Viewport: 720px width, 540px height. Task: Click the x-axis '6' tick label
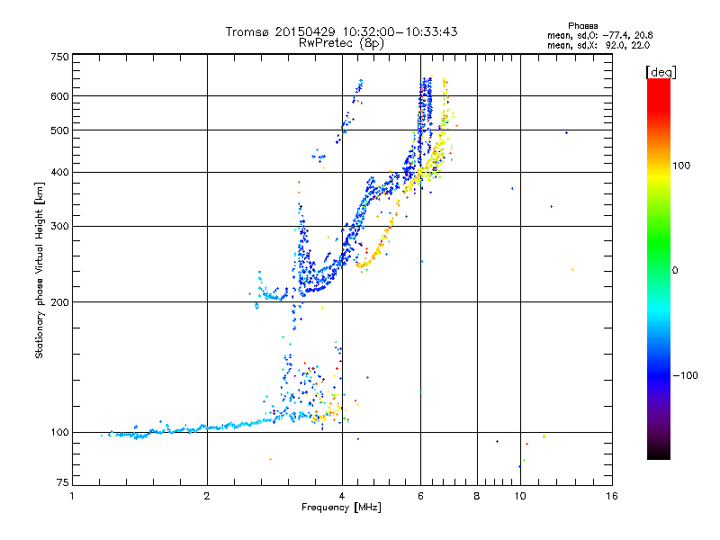click(420, 496)
